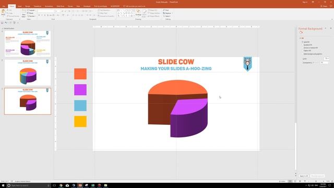Open Format Background pane options dropdown
Screen dimensions: 334x188
coord(325,28)
